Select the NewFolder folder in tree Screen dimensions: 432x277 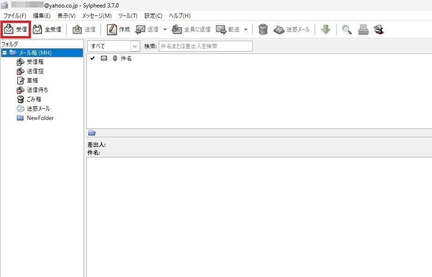40,118
